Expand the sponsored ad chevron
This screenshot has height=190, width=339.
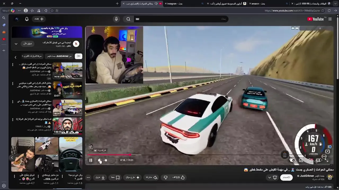click(16, 44)
